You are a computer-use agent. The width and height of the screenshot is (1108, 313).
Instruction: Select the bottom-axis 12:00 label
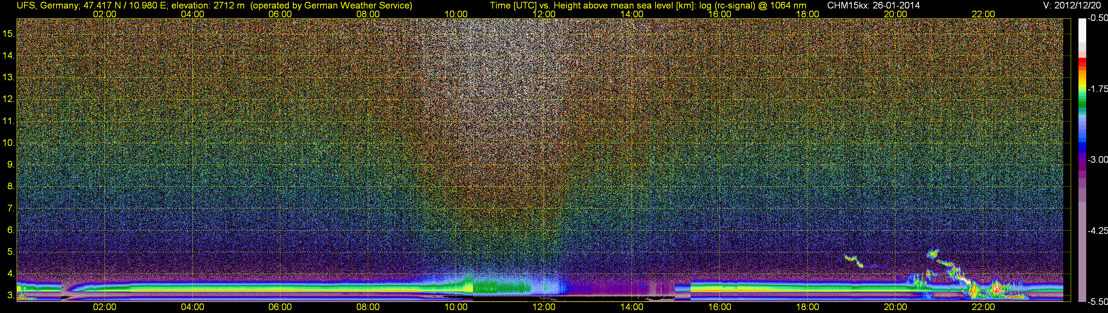(544, 307)
